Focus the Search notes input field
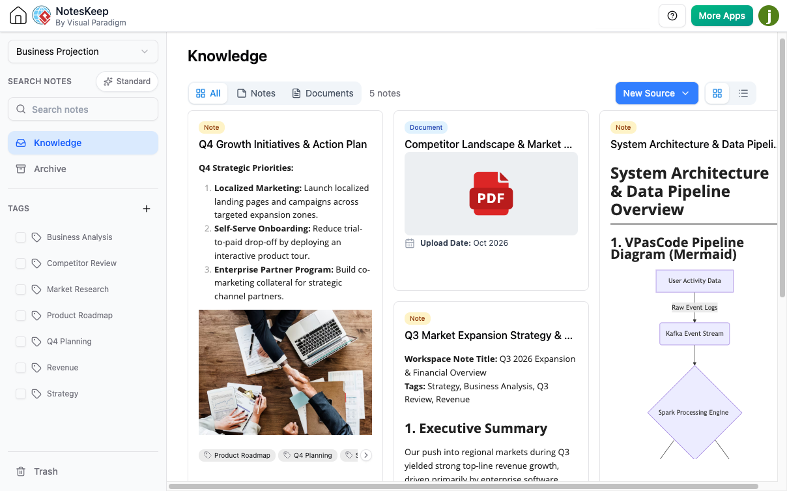This screenshot has height=491, width=787. point(83,110)
